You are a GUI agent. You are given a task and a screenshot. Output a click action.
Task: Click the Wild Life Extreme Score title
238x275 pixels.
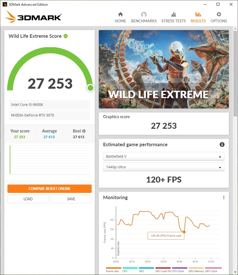coord(35,36)
